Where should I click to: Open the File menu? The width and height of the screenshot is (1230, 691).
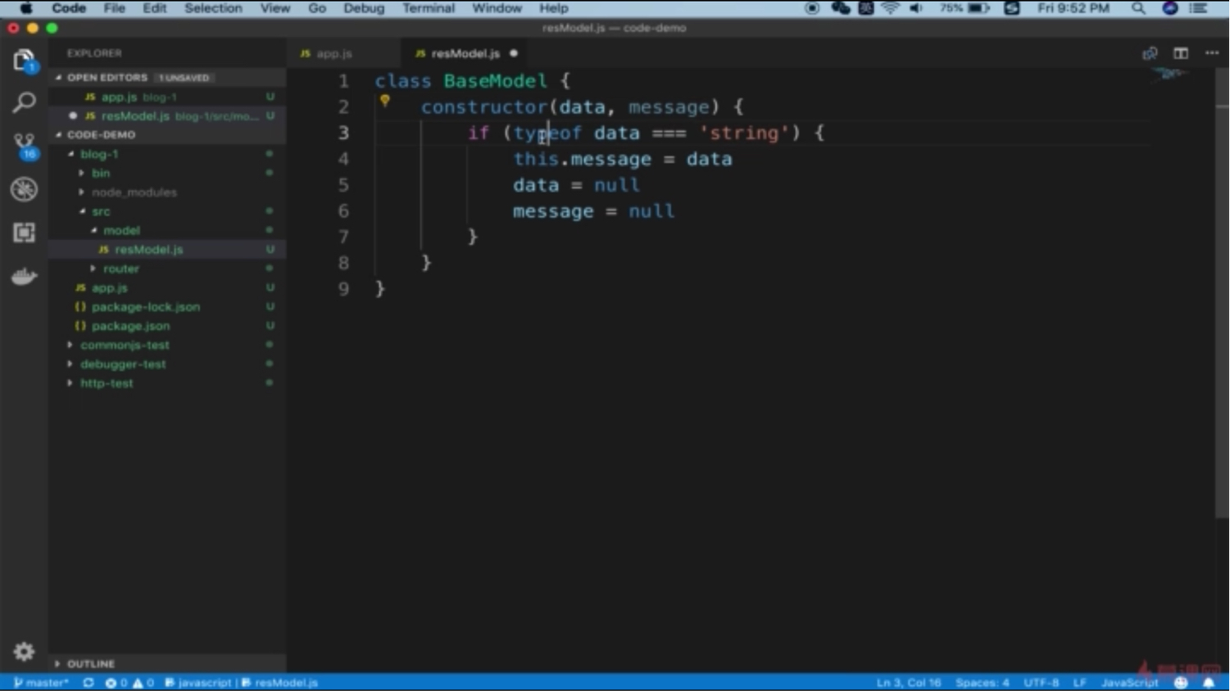115,8
